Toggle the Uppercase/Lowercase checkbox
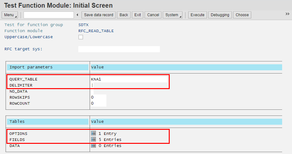The width and height of the screenshot is (292, 154). 81,37
